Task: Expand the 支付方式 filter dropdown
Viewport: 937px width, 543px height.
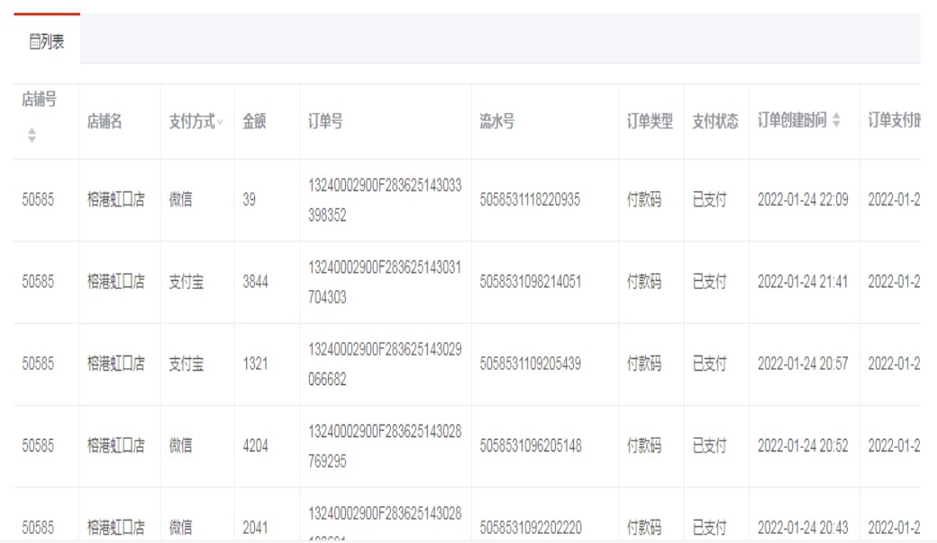Action: pyautogui.click(x=220, y=123)
